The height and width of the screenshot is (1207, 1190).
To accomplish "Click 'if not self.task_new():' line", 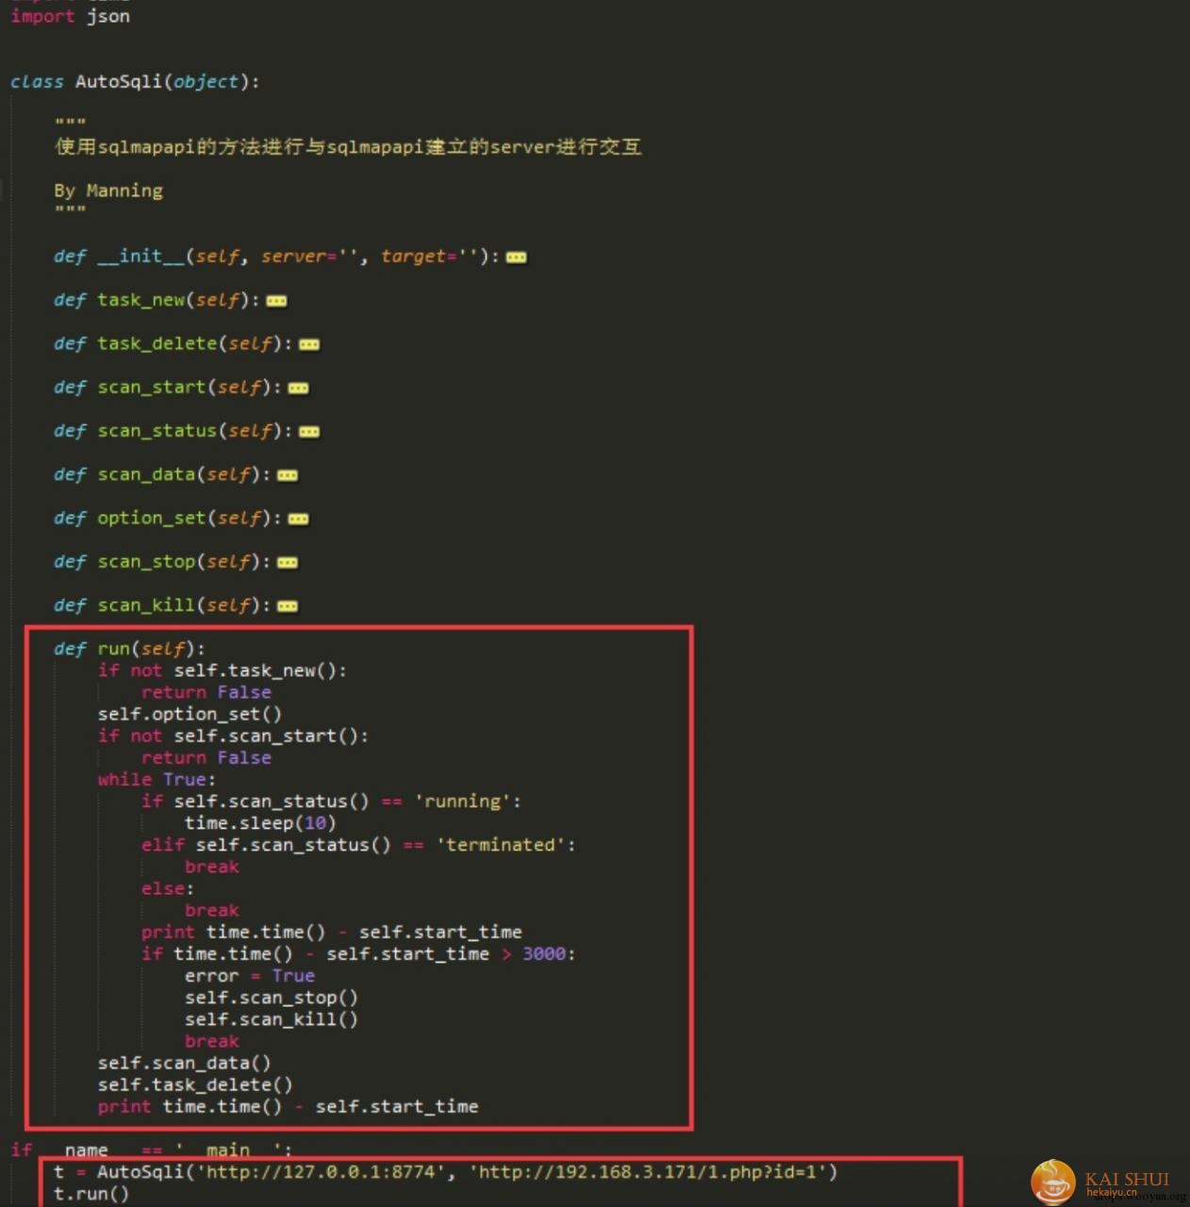I will (223, 670).
